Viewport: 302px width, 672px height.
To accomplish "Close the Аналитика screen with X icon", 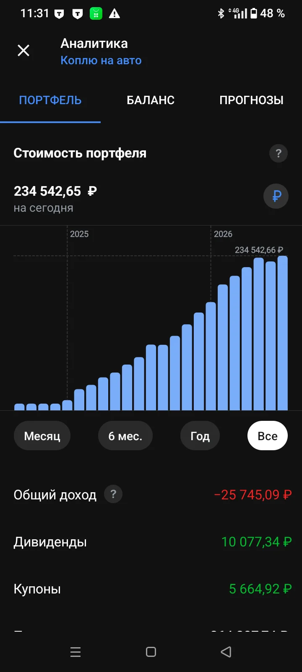I will (23, 51).
